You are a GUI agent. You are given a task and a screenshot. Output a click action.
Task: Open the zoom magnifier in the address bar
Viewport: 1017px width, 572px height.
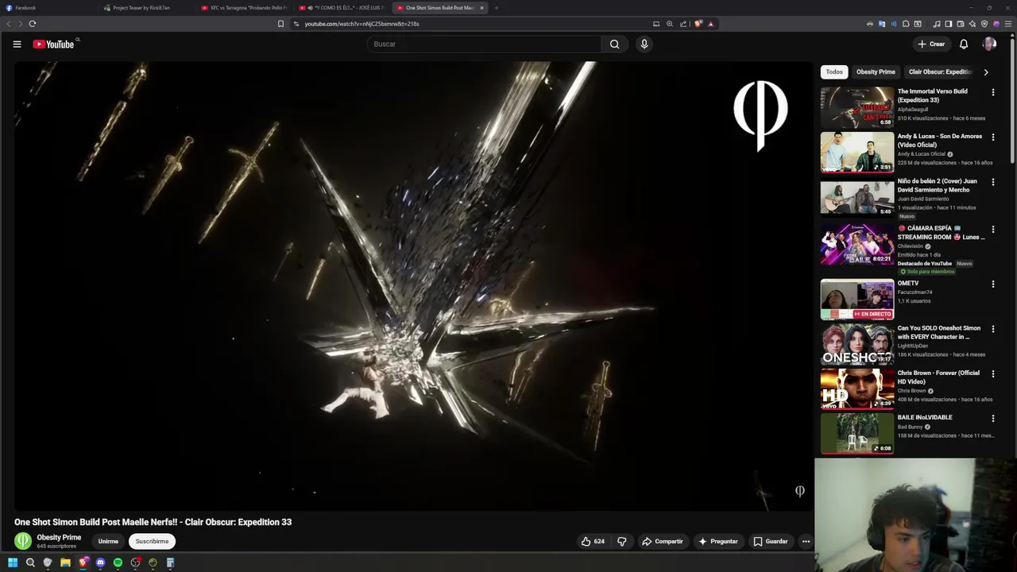click(670, 24)
